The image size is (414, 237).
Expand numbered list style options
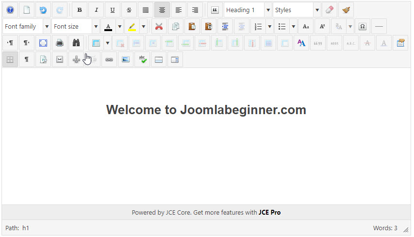pos(269,26)
